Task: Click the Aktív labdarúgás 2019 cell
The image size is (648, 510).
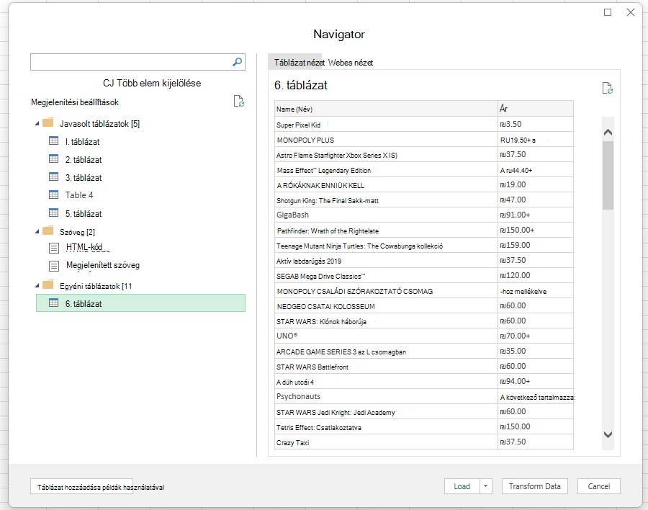Action: 386,261
